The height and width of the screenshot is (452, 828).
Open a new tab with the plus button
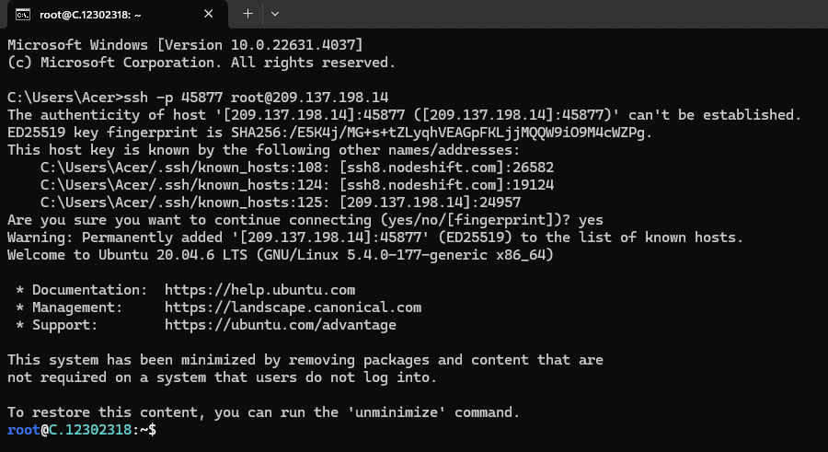[247, 14]
